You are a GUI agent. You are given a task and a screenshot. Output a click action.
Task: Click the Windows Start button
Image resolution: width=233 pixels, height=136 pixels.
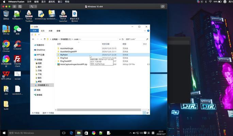click(3, 133)
